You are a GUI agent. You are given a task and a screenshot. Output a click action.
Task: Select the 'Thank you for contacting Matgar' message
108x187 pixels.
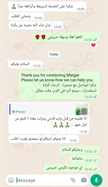[x=59, y=85]
